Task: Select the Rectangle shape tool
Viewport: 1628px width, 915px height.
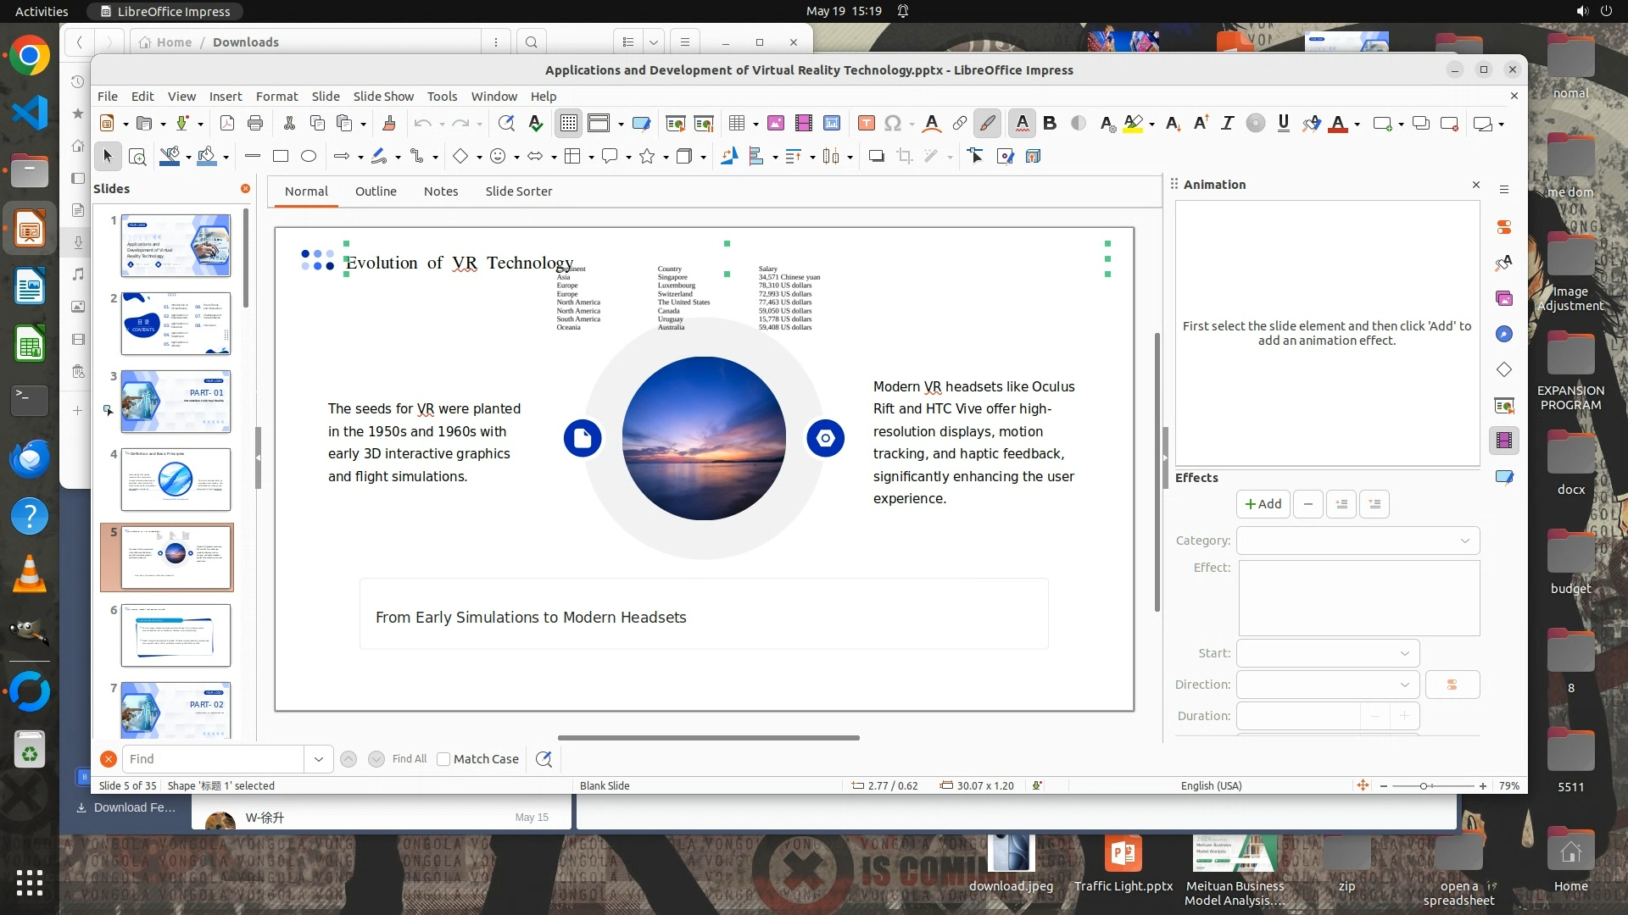Action: pyautogui.click(x=281, y=156)
